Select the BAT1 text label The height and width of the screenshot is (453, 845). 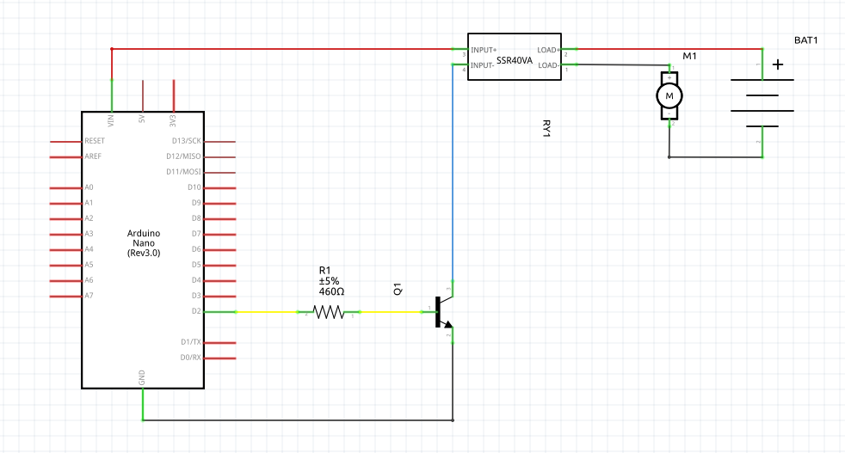click(807, 40)
